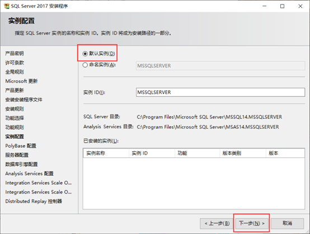Click the 实例 ID input field
Viewport: 310px width, 234px height.
coord(220,92)
